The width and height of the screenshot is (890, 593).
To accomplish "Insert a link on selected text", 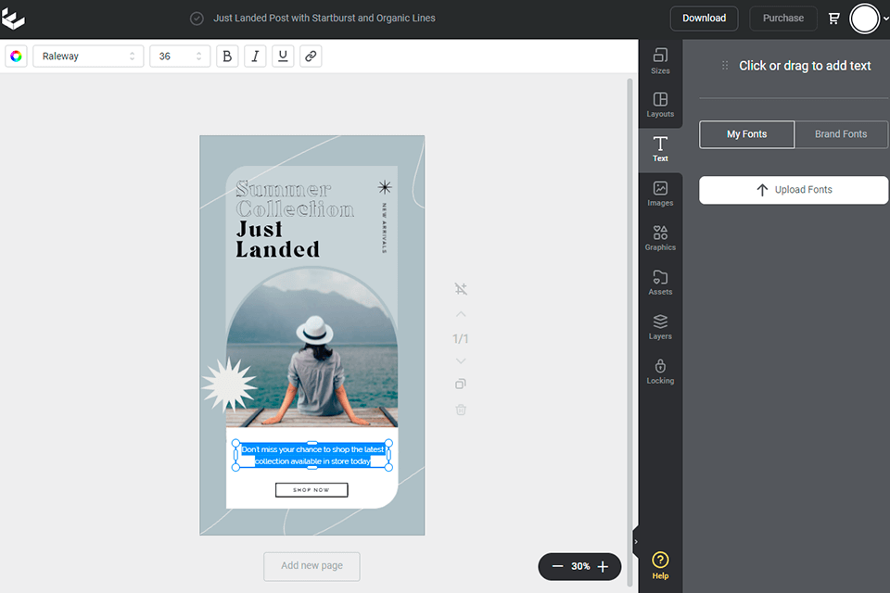I will click(311, 56).
